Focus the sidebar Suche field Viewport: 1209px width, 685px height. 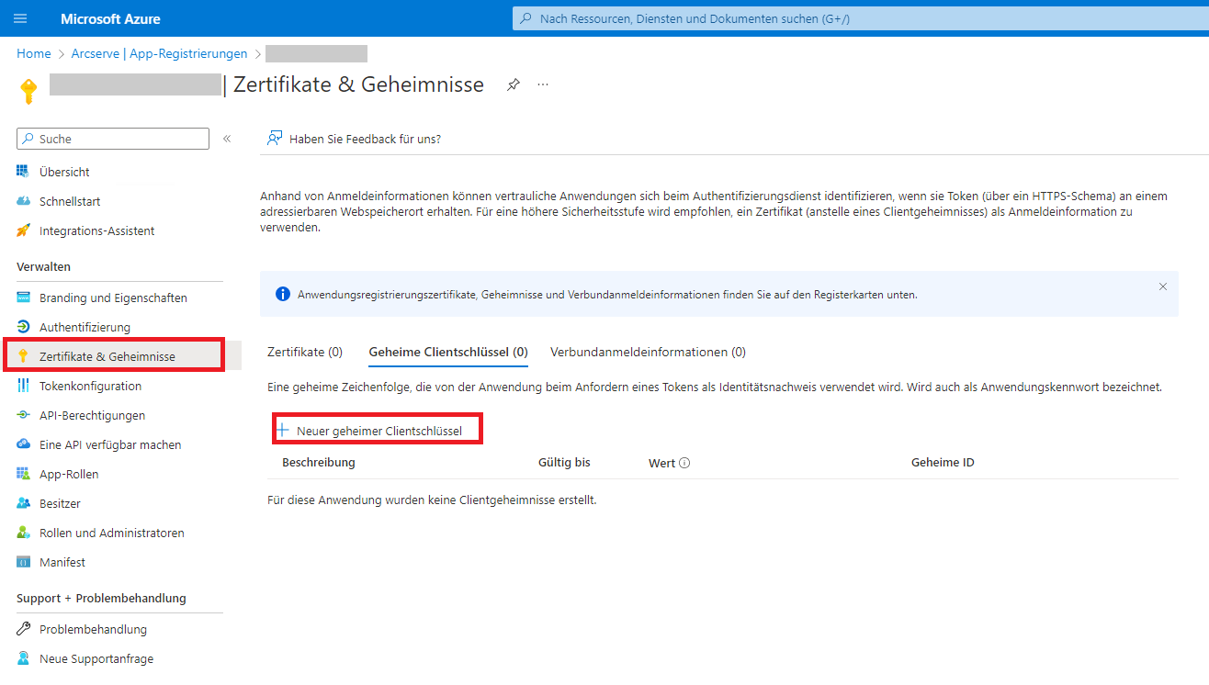[x=113, y=139]
